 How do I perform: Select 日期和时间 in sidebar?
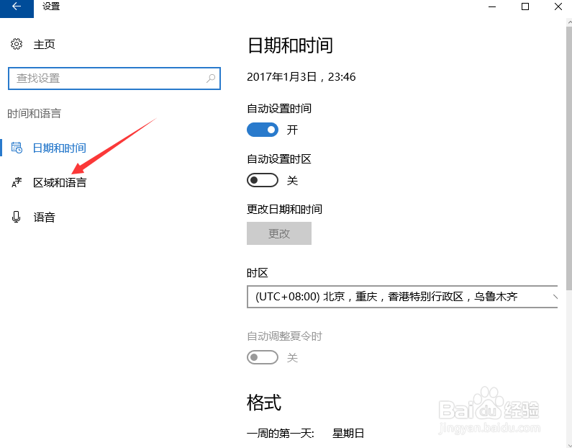tap(60, 148)
